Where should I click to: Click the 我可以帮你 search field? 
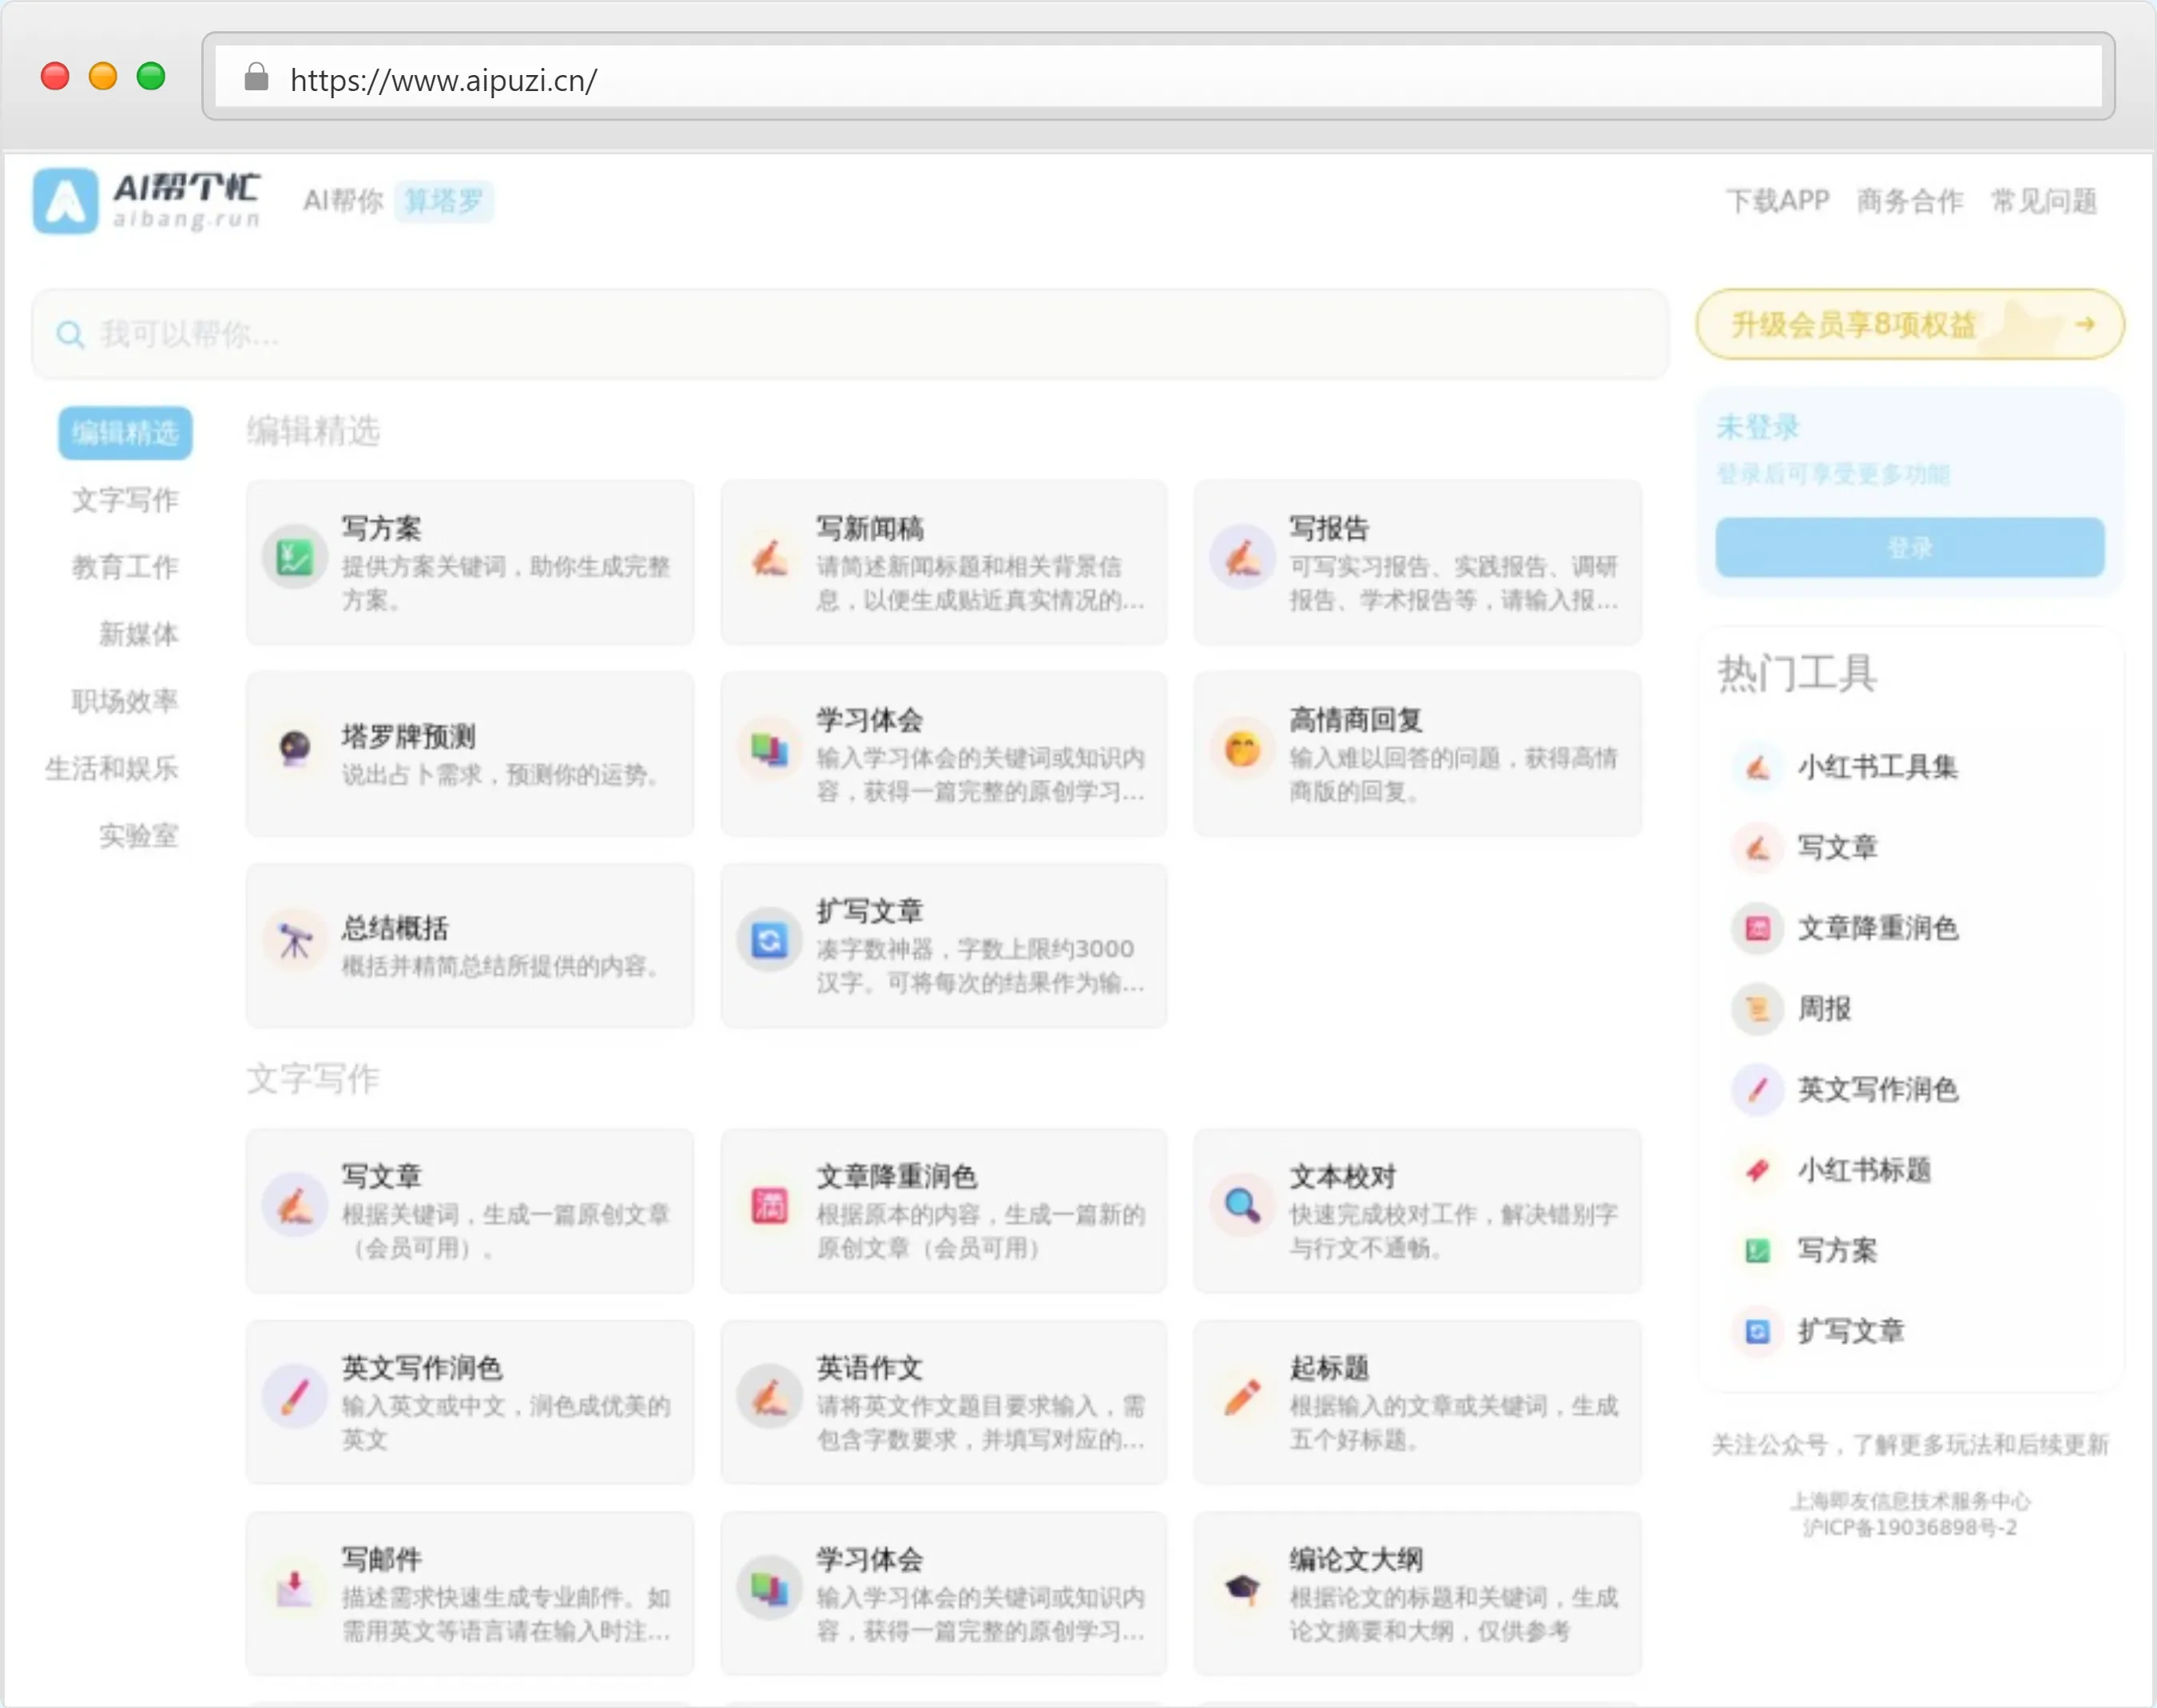coord(850,334)
